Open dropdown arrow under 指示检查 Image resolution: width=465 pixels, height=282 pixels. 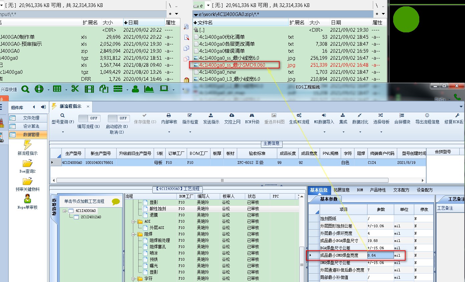pos(190,132)
